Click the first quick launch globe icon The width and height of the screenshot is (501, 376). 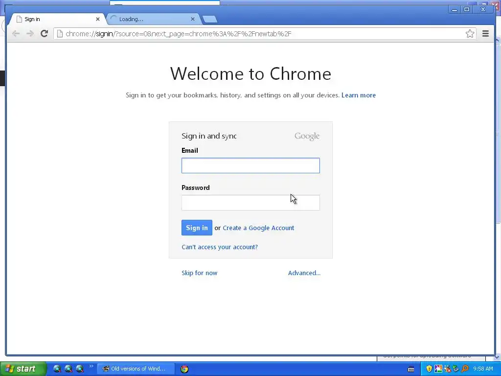(57, 369)
